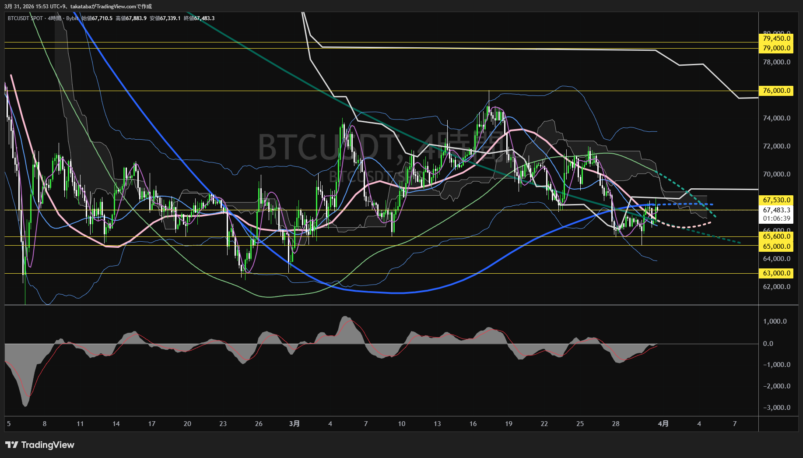Click the 0.0 level on the oscillator scale

768,344
